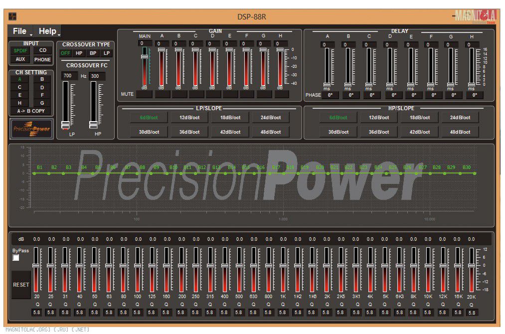505x334 pixels.
Task: Open the File menu
Action: point(21,31)
